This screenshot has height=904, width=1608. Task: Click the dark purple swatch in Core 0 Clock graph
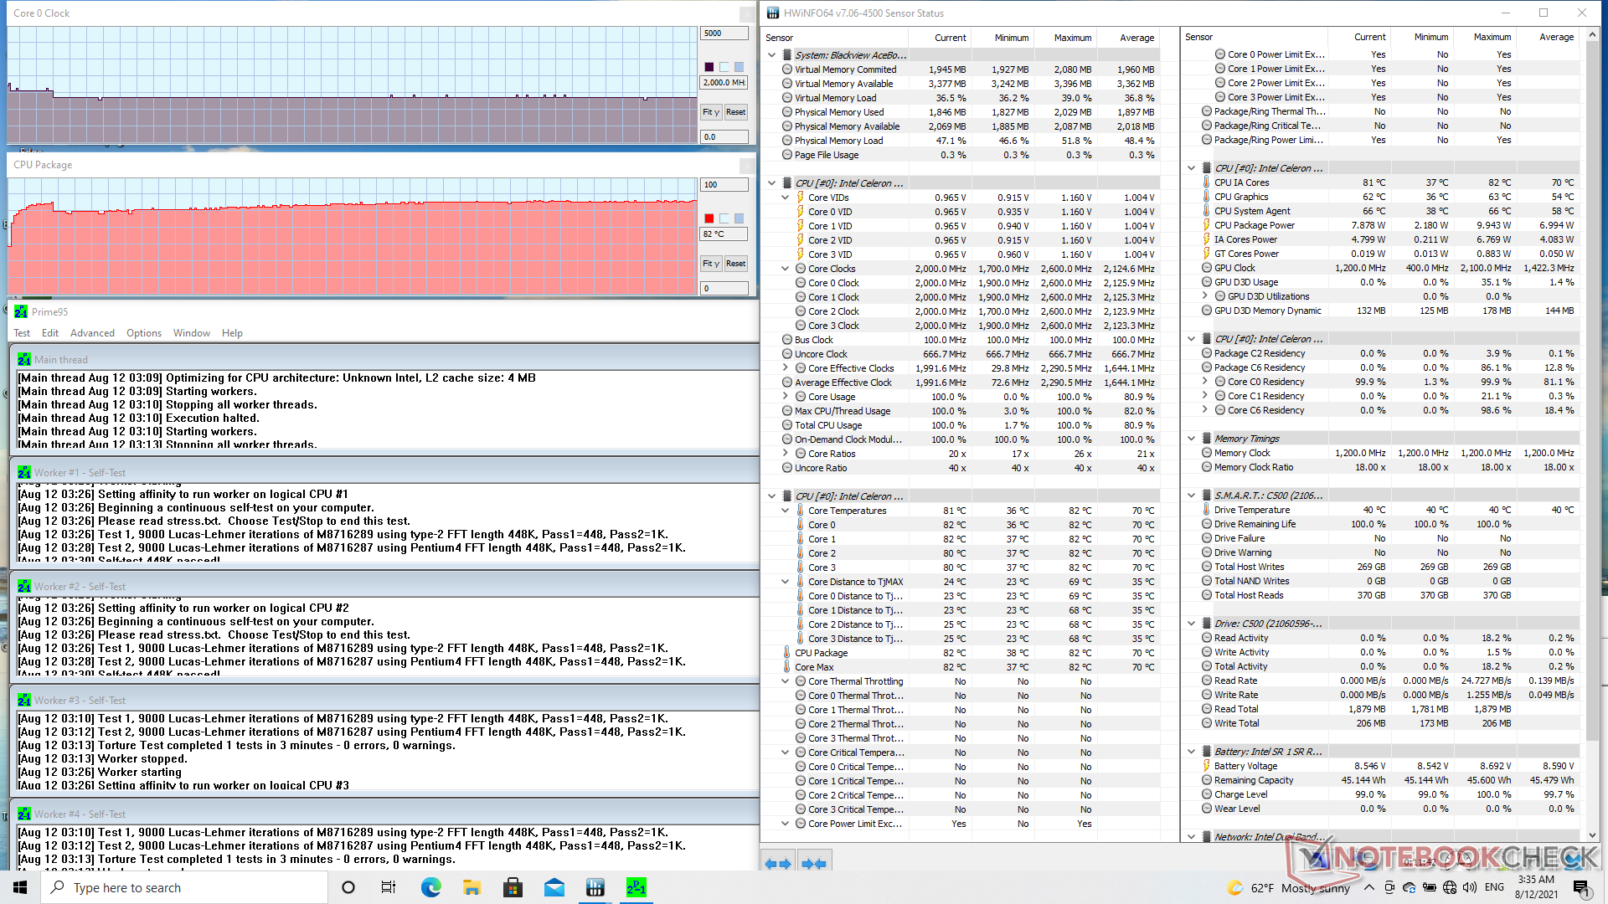point(709,67)
